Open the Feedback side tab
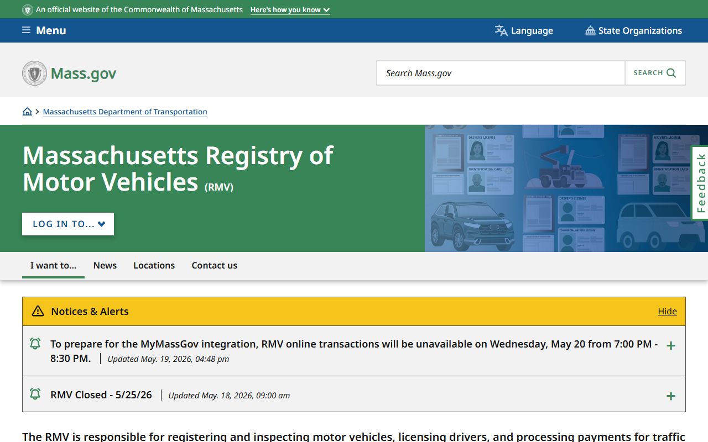 click(x=700, y=183)
